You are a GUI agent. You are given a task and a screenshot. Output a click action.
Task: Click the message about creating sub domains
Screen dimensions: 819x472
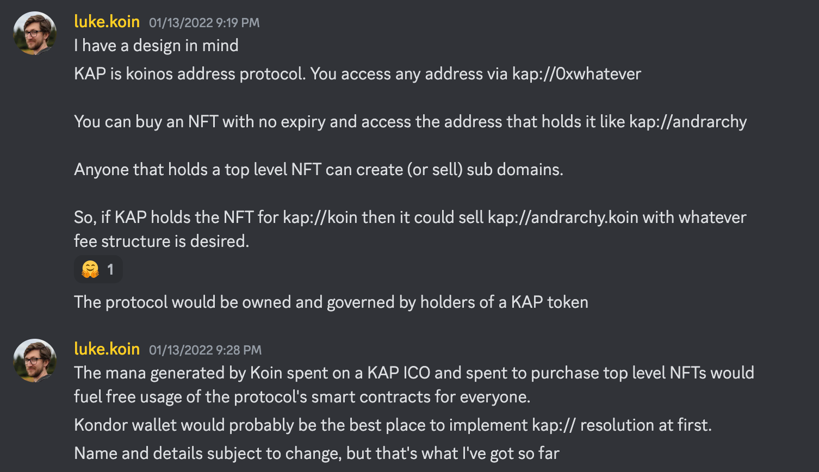[318, 170]
